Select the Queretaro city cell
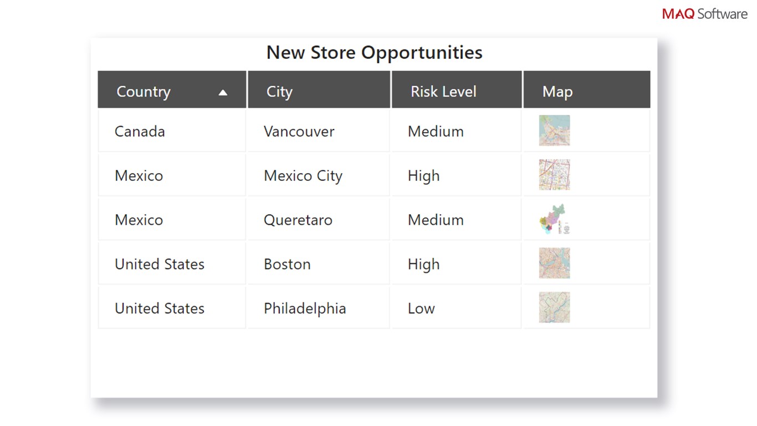Screen dimensions: 757x426 298,220
